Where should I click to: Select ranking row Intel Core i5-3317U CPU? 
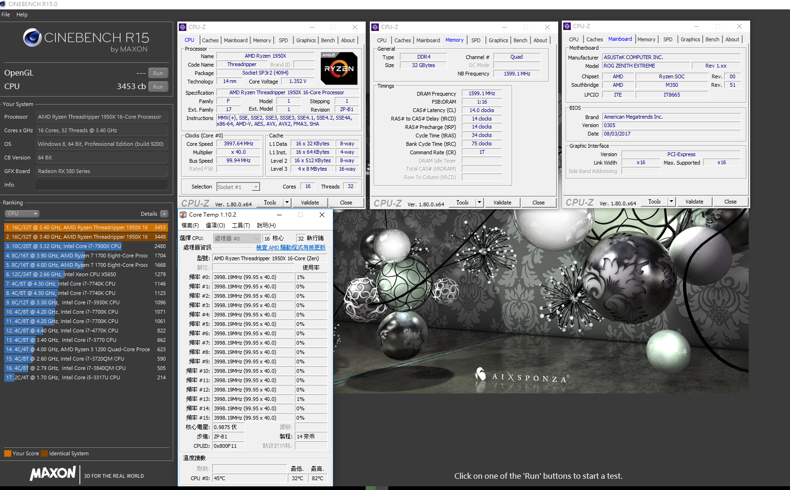pyautogui.click(x=86, y=377)
